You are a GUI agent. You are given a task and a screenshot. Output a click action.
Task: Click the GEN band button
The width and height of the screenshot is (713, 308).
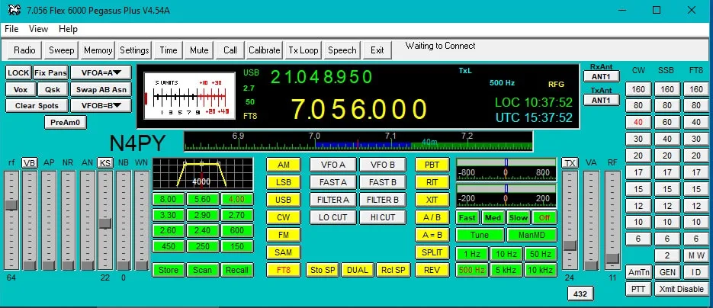[667, 272]
